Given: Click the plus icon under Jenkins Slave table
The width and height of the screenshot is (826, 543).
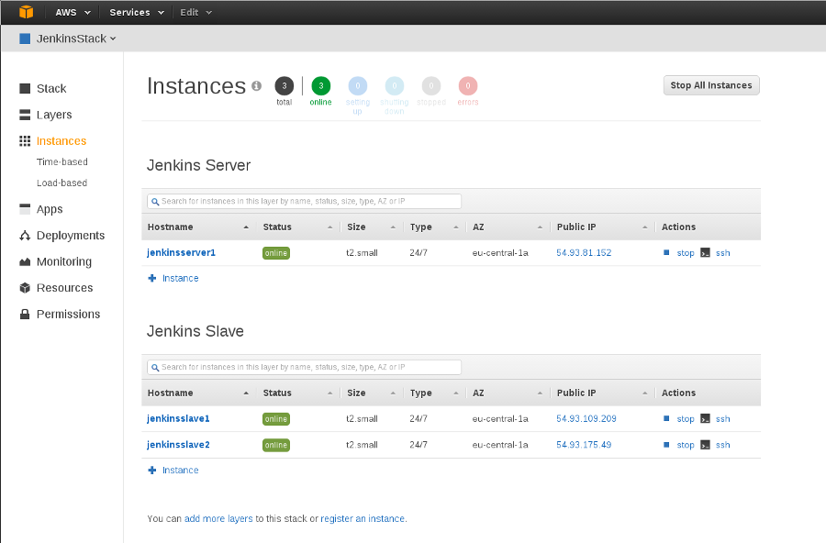Looking at the screenshot, I should pos(152,471).
